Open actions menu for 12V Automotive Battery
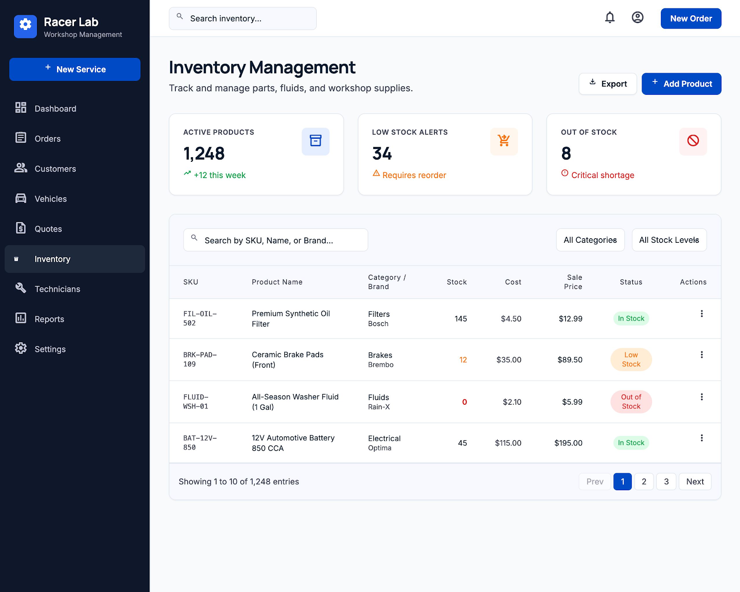This screenshot has width=740, height=592. coord(702,438)
